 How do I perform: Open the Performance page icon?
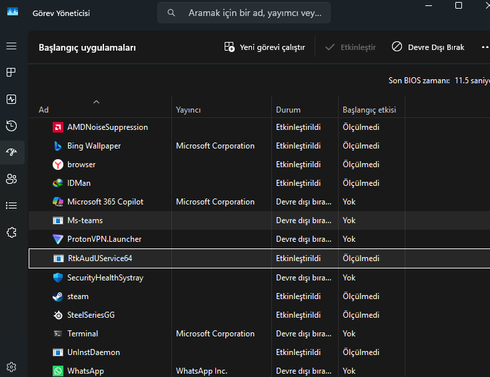point(11,99)
